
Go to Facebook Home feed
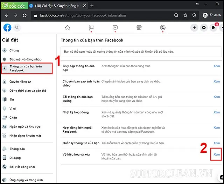click(x=68, y=27)
